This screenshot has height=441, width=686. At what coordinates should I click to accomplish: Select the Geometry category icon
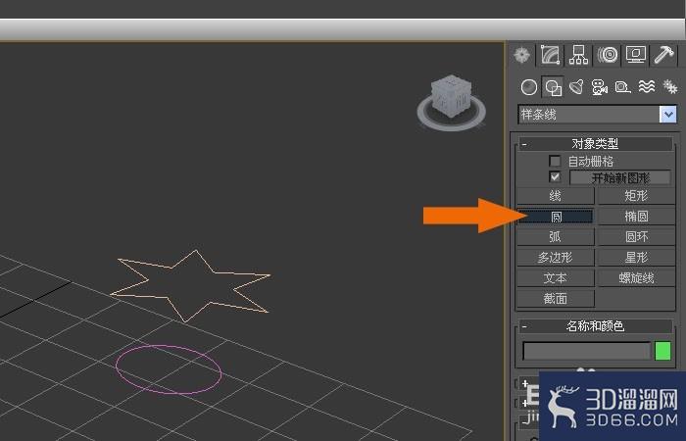[529, 87]
